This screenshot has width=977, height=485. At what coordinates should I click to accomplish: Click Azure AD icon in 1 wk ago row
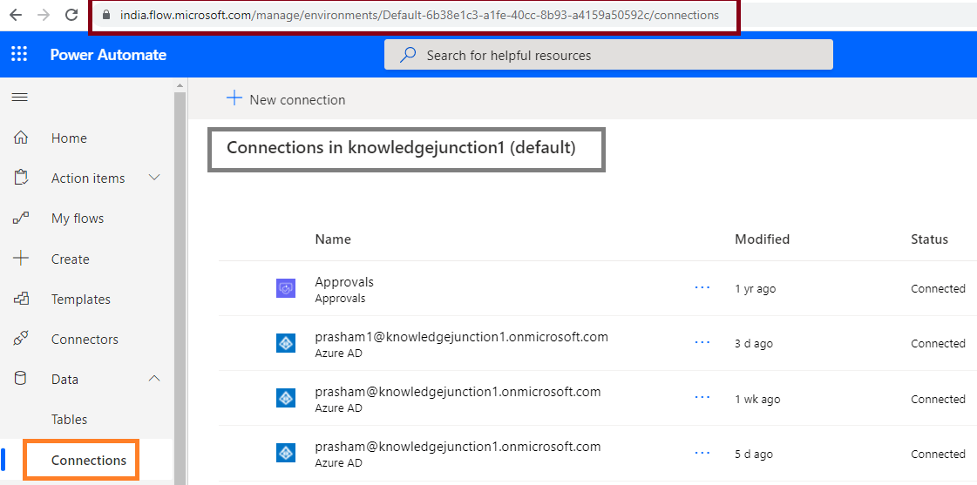(285, 398)
